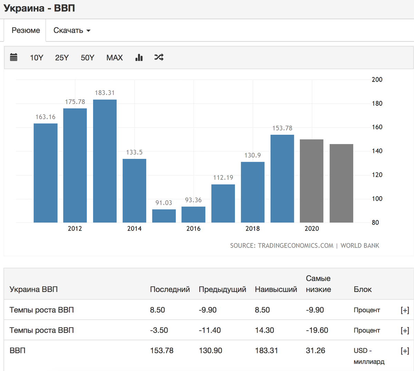Click the 183.31 bar for 2013
The image size is (414, 371).
click(105, 161)
